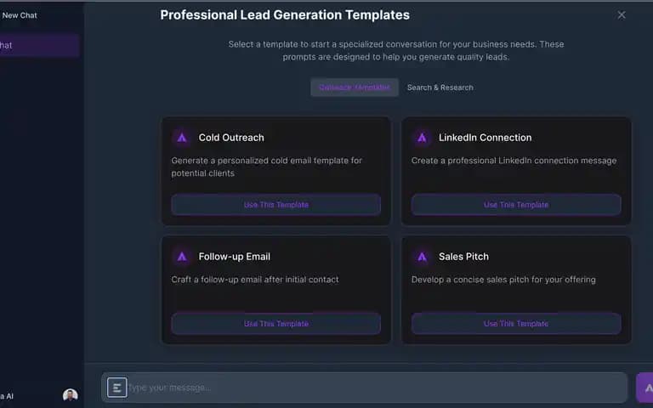Use the Cold Outreach template
This screenshot has width=653, height=408.
point(276,205)
